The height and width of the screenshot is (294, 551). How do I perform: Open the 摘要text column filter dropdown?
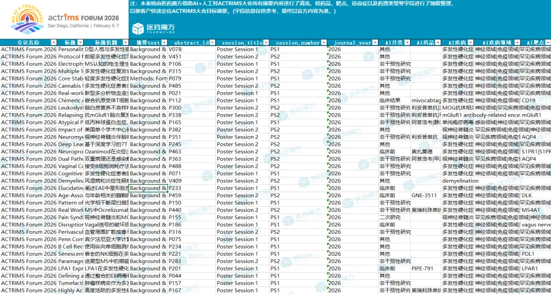[164, 42]
